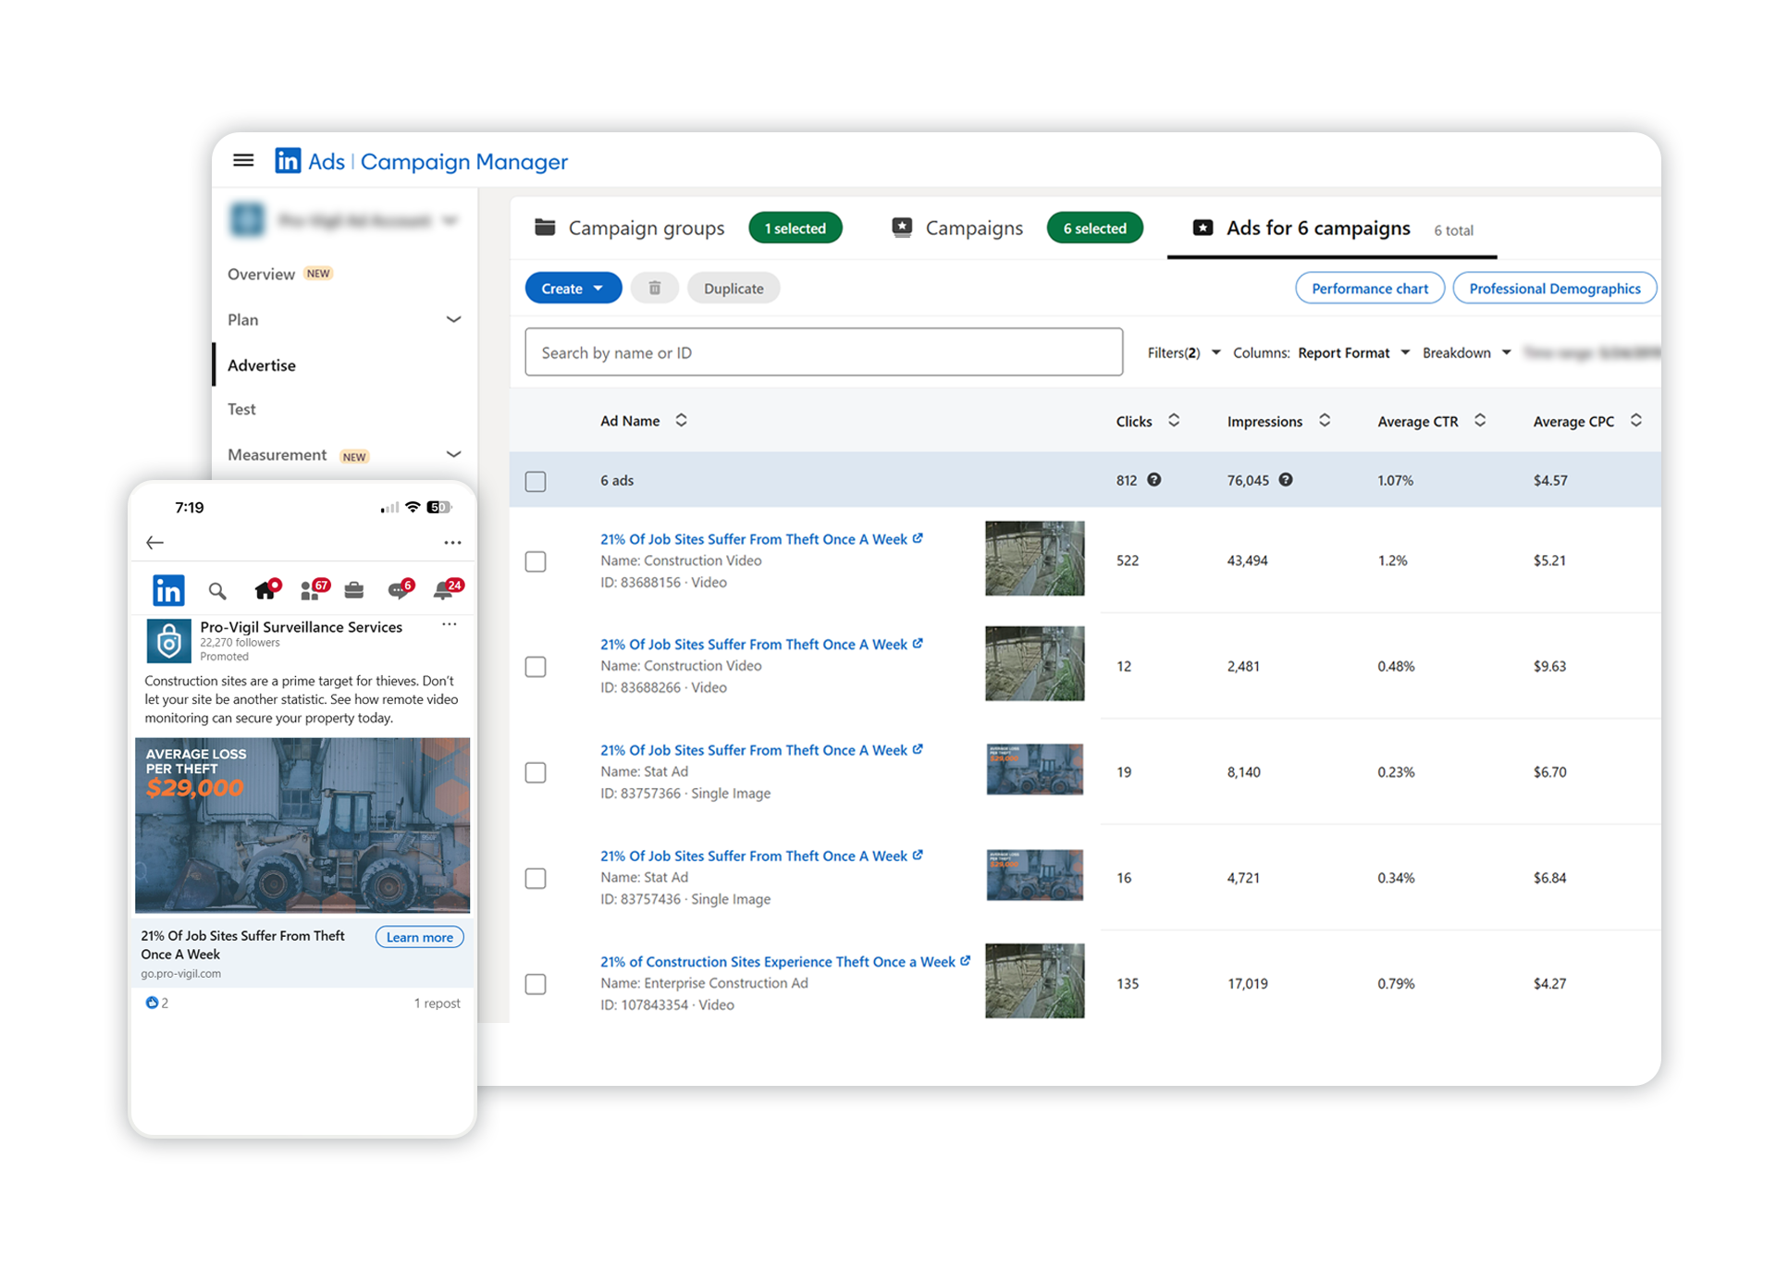Open the Create dropdown menu
Screen dimensions: 1776x1269
[x=573, y=288]
